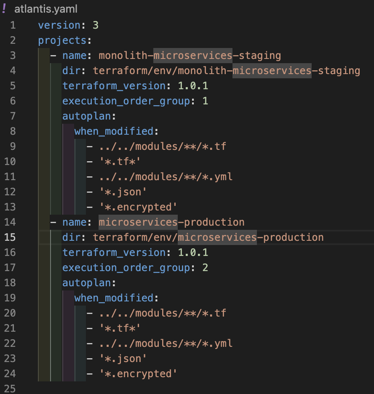Click the '1.0.1' value on line 16
Screen dimensions: 374x394
(x=193, y=253)
